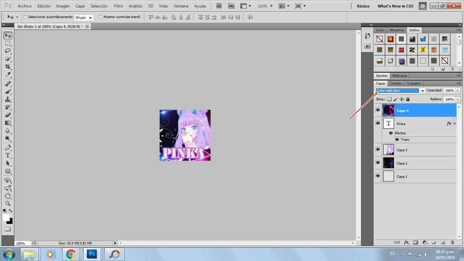Select the Rectangular Marquee tool
Image resolution: width=464 pixels, height=261 pixels.
[8, 43]
